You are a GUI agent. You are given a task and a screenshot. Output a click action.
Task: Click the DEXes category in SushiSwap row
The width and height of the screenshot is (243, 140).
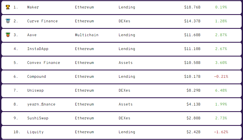(x=125, y=118)
